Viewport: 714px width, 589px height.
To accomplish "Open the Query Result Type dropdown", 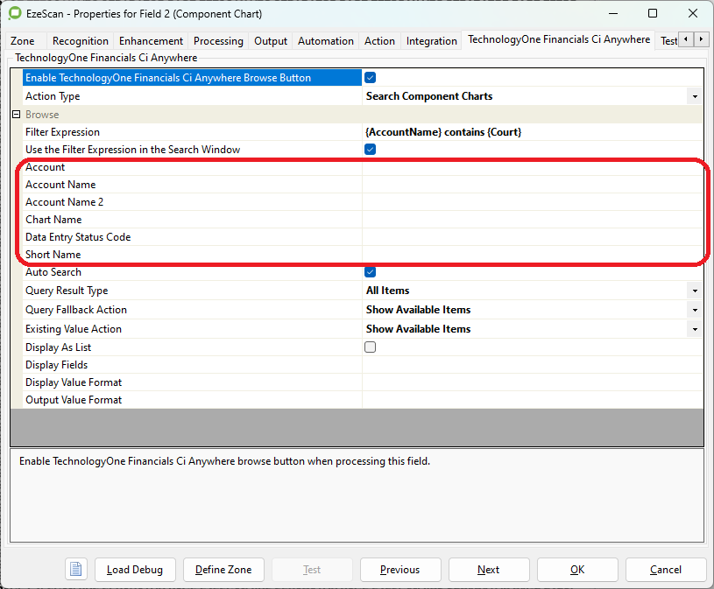I will pyautogui.click(x=694, y=291).
